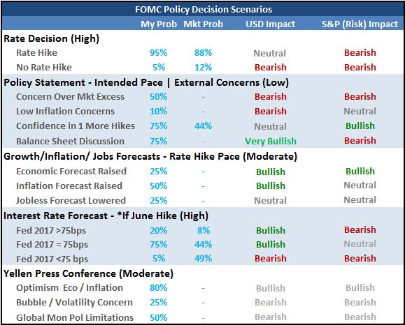Select the Rate Decision (High) section heading
The height and width of the screenshot is (325, 405).
51,38
